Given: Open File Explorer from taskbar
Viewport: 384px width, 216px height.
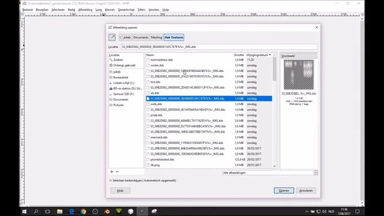Looking at the screenshot, I should 59,212.
